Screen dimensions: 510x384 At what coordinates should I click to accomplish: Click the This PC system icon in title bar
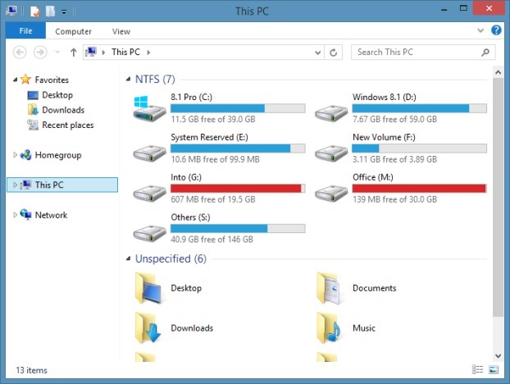(11, 11)
